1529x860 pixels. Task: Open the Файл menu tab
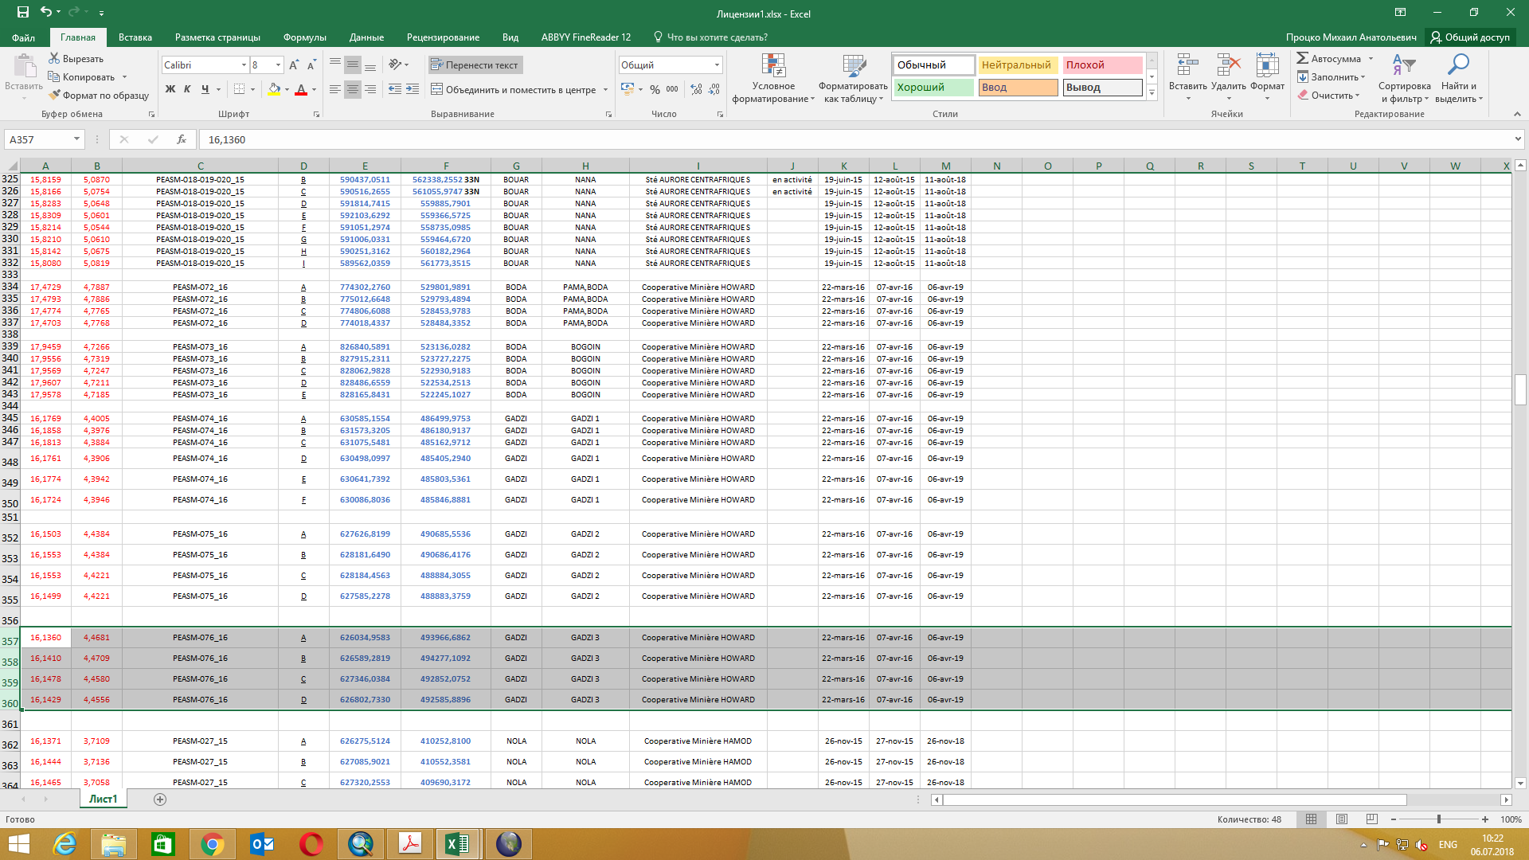23,37
